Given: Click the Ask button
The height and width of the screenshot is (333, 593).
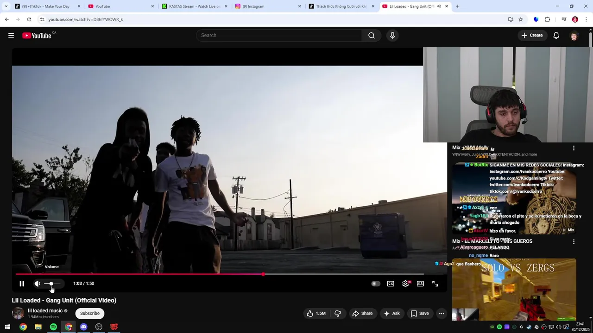Looking at the screenshot, I should pos(391,314).
